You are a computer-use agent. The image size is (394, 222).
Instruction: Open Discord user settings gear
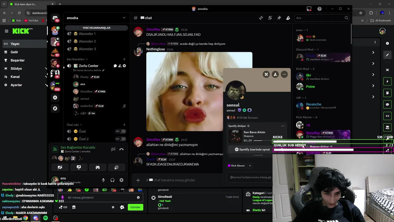[x=122, y=180]
